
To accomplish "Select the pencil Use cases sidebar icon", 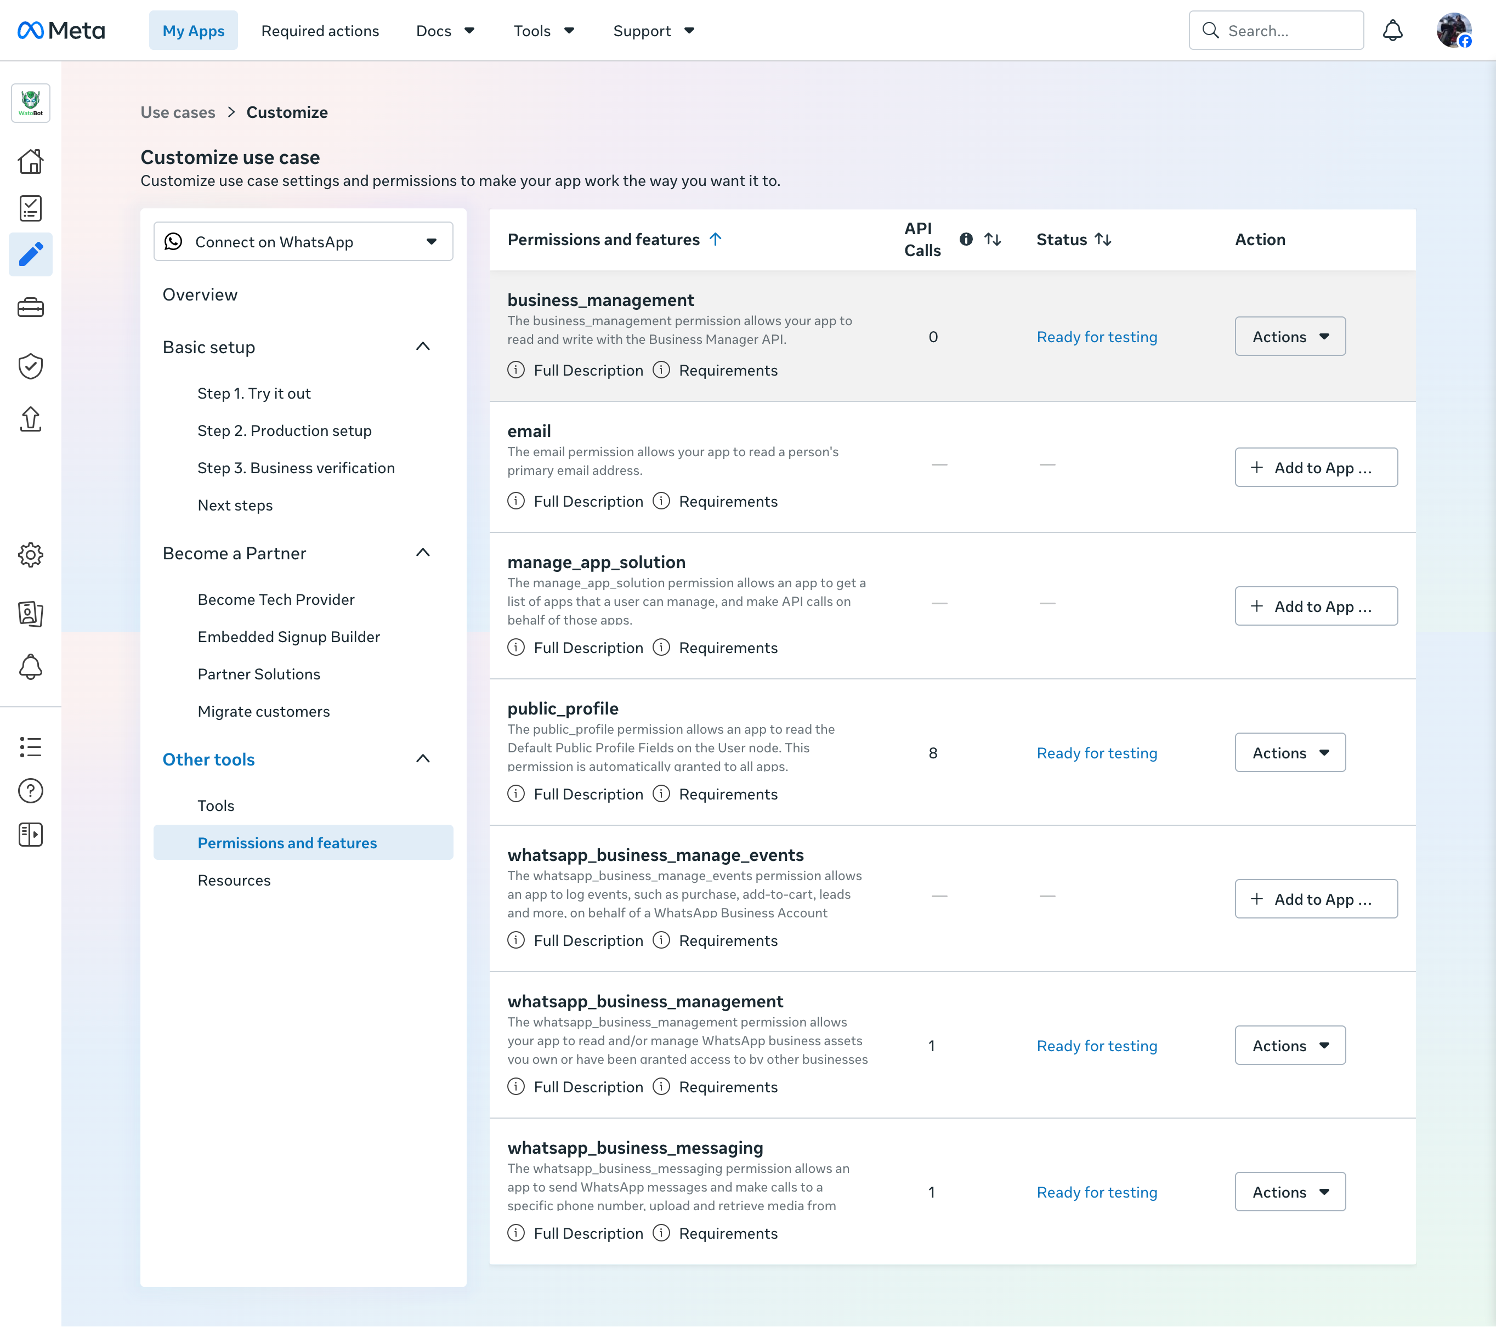I will point(31,255).
